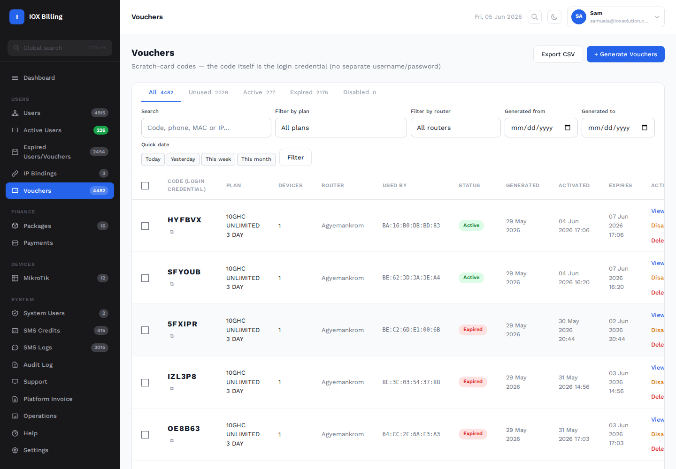View the HYFBVX voucher details
The image size is (676, 469).
coord(658,211)
